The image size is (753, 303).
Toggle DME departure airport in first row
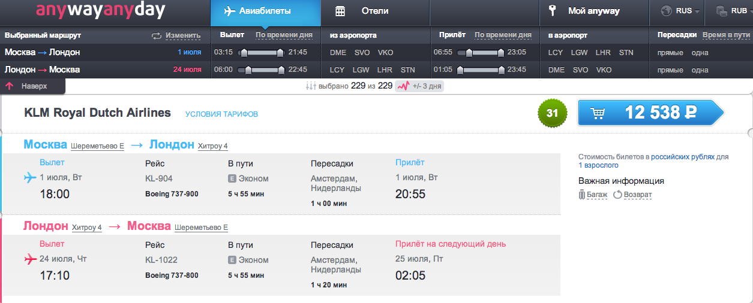338,53
